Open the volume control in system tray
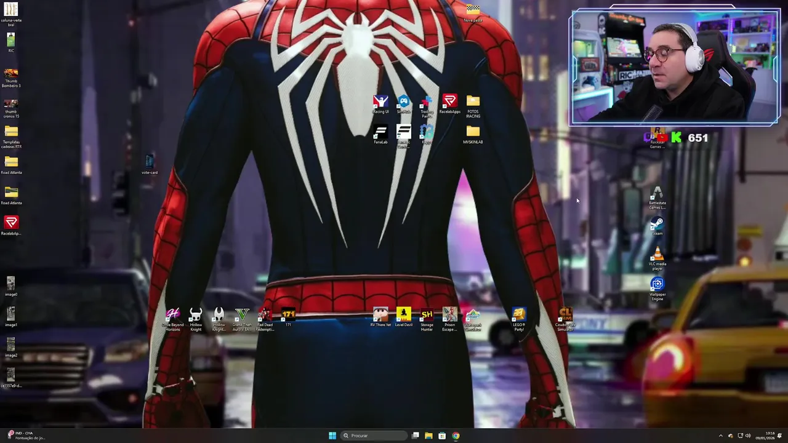788x443 pixels. tap(748, 436)
